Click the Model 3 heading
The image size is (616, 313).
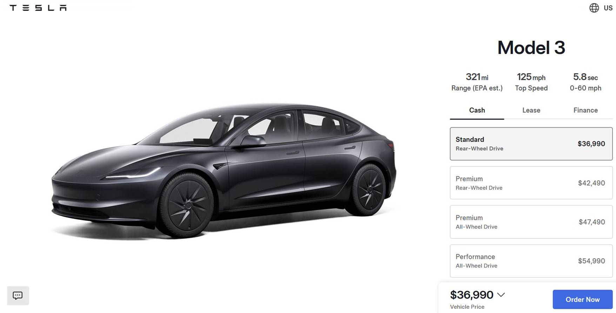click(531, 48)
